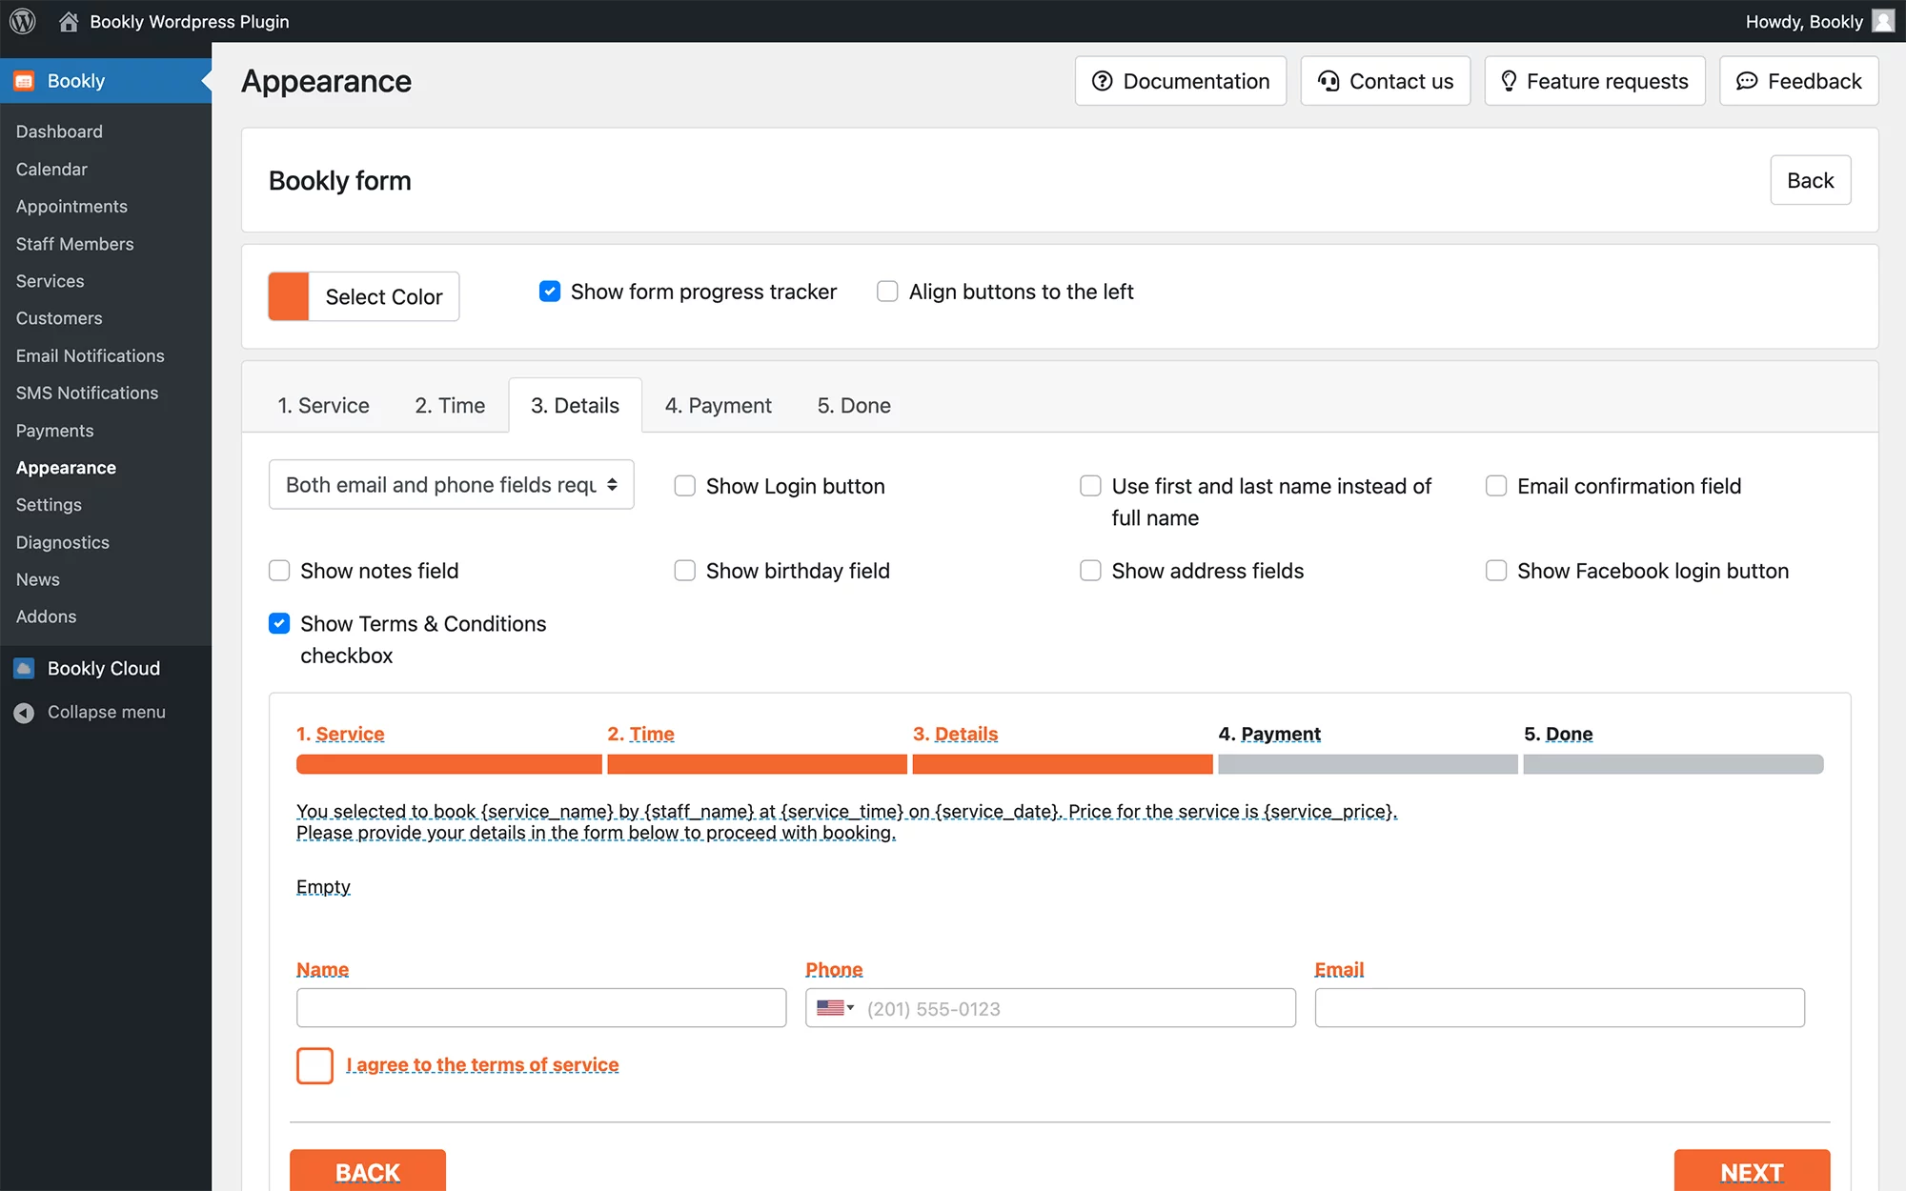Click the Phone input field

1050,1008
